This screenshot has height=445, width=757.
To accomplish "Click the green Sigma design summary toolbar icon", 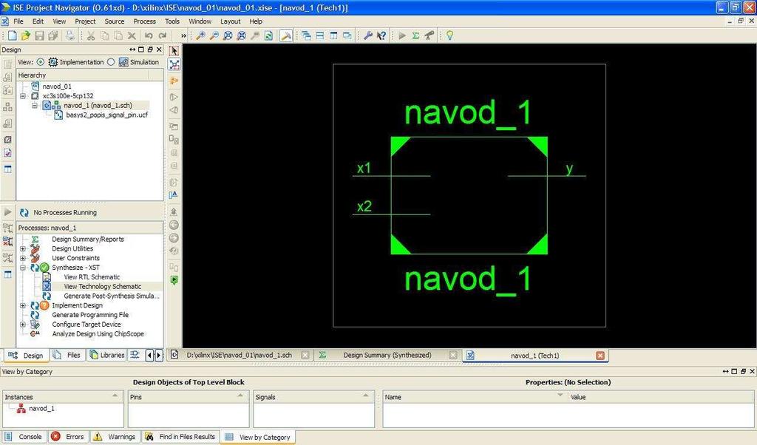I will (415, 35).
